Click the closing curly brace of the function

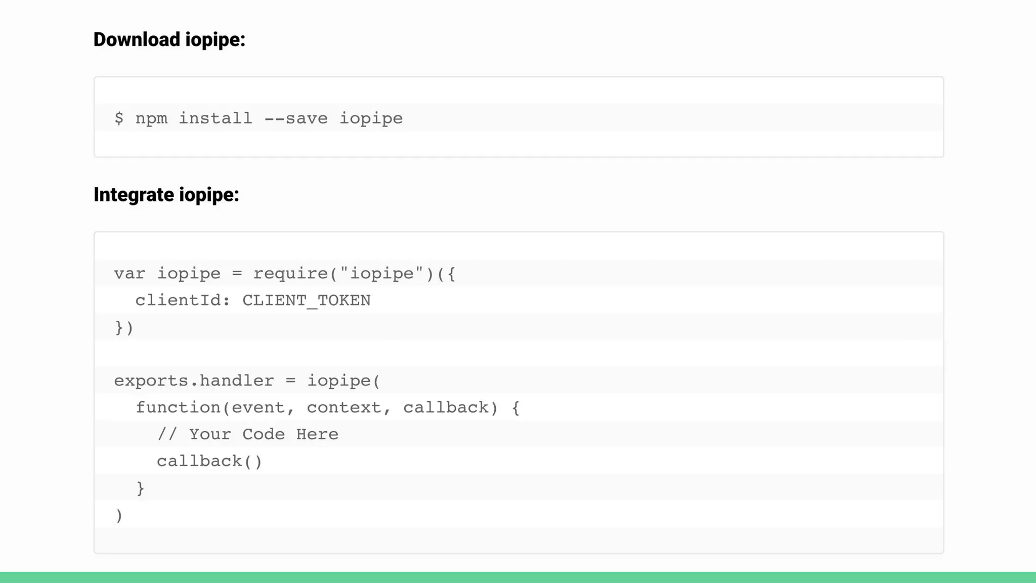click(x=140, y=488)
